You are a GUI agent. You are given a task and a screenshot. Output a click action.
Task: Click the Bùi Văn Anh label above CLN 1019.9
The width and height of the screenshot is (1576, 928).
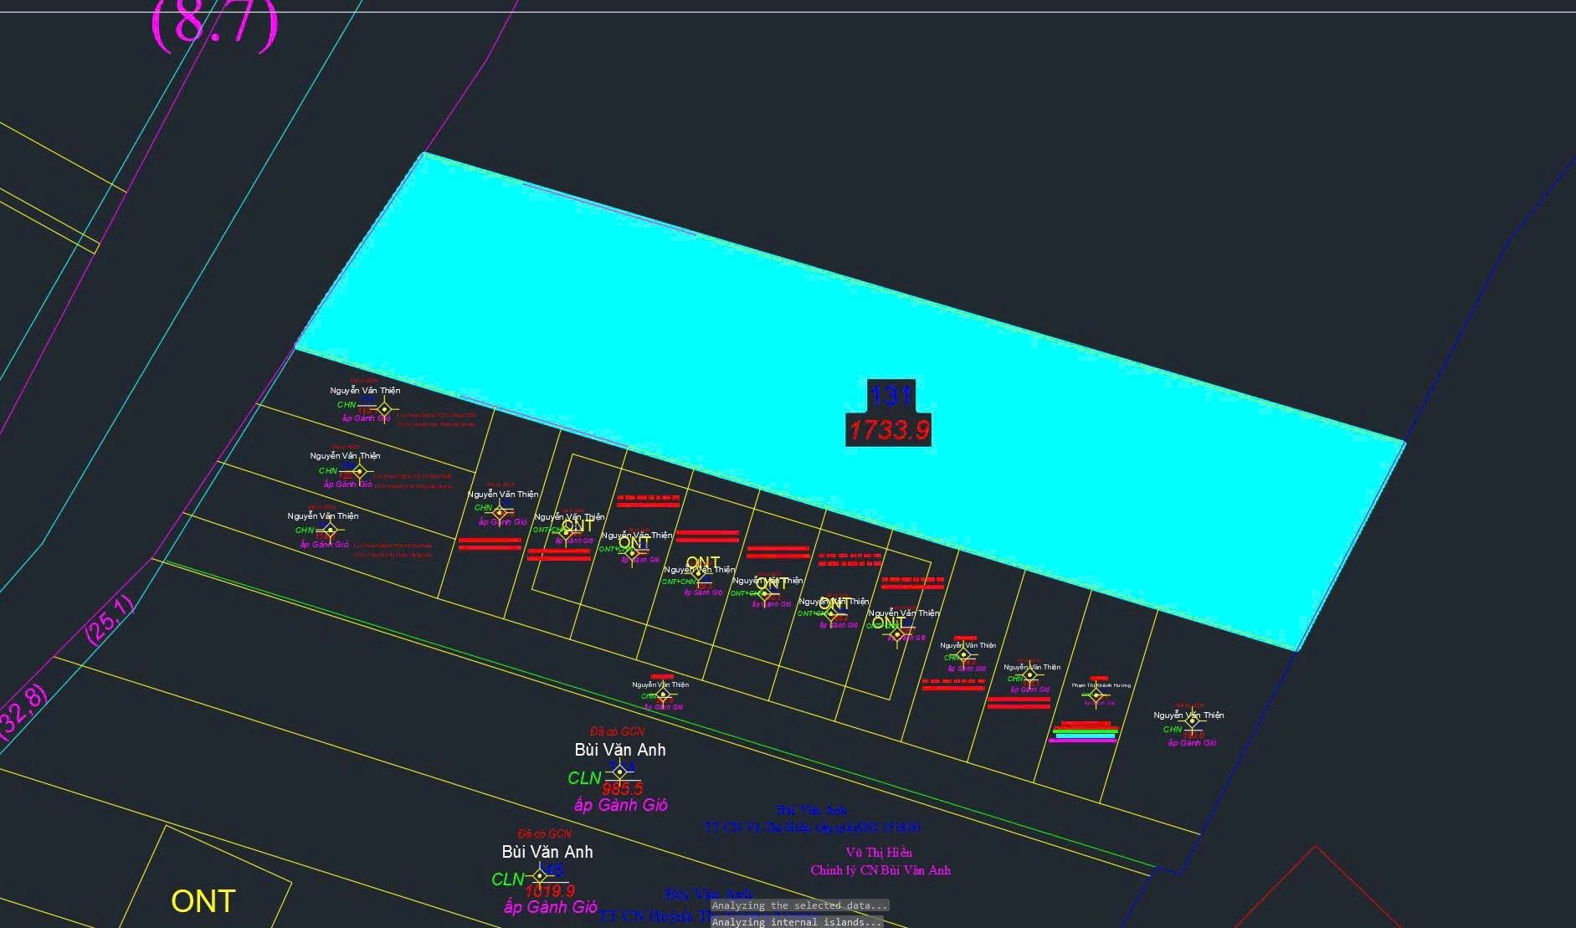pos(547,852)
